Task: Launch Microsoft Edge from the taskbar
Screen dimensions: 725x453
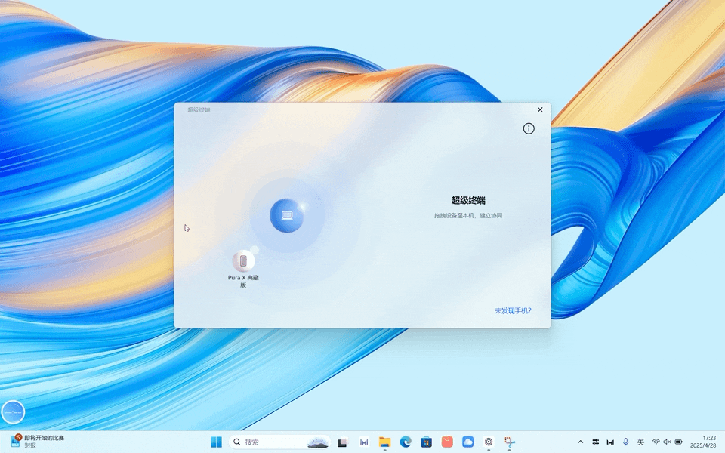Action: [x=406, y=442]
